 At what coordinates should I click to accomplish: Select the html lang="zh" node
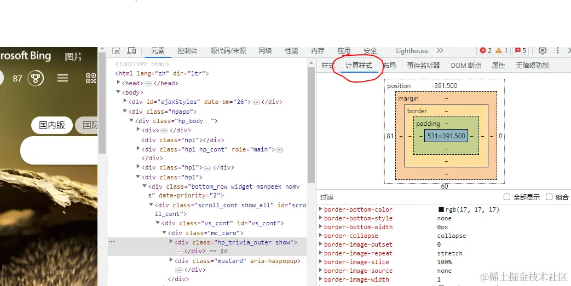pyautogui.click(x=162, y=73)
